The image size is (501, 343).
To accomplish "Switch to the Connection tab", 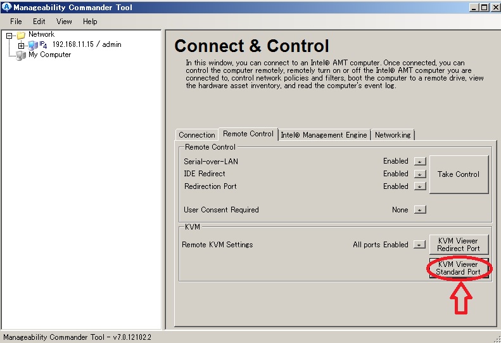I will coord(197,135).
